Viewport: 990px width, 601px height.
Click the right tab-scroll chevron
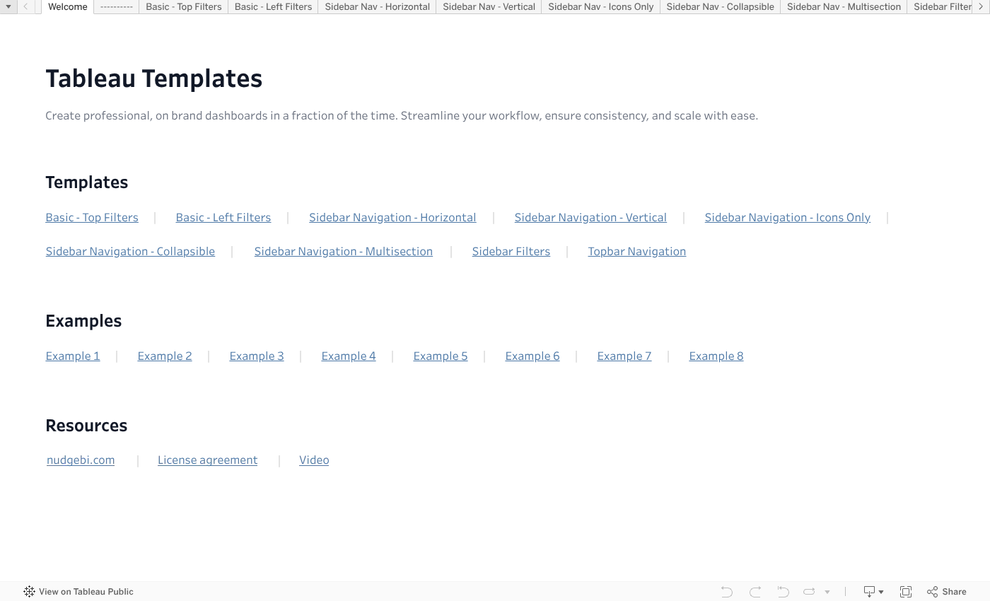click(x=981, y=7)
